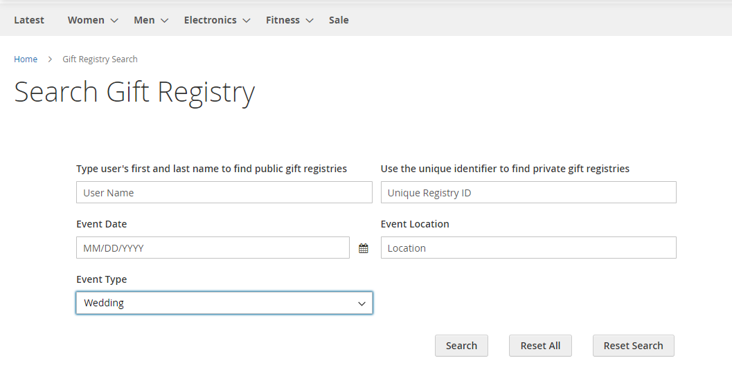Click the Reset Search button

[x=633, y=346]
